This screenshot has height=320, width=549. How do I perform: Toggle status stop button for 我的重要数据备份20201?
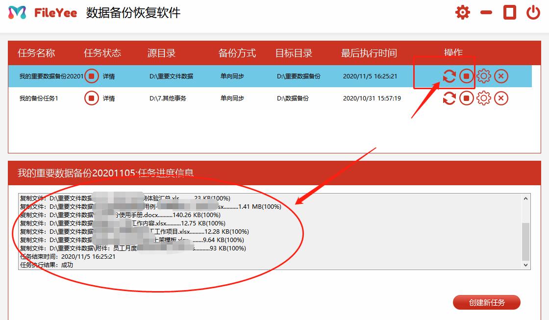click(91, 76)
